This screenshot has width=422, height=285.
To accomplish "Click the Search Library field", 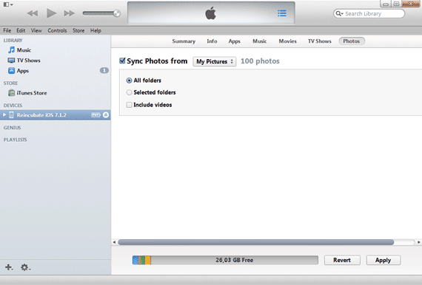I will coord(369,14).
